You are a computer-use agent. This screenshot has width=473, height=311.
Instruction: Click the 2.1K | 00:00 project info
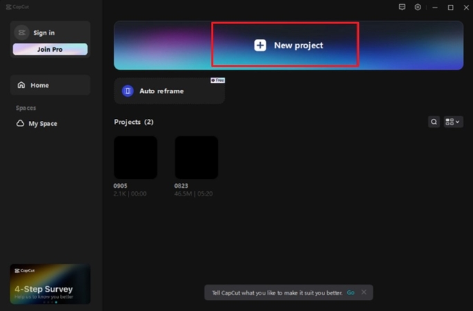click(130, 194)
